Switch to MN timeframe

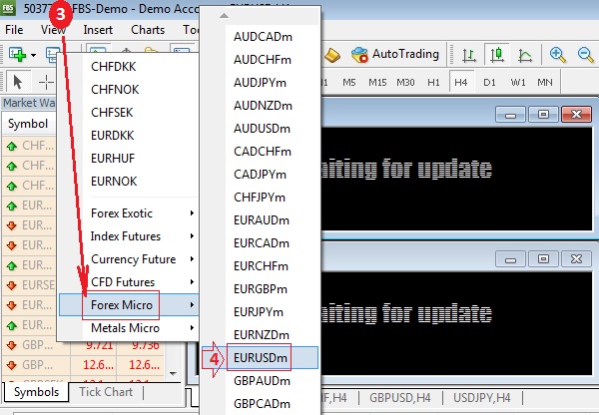tap(545, 82)
